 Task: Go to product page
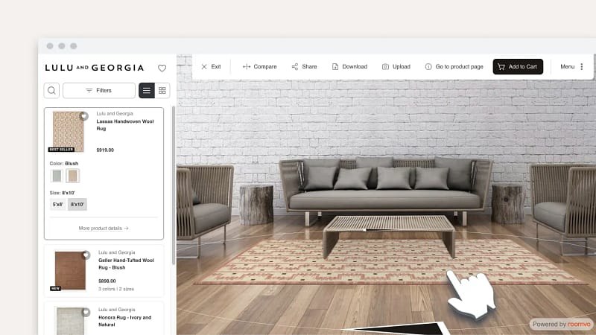point(454,66)
